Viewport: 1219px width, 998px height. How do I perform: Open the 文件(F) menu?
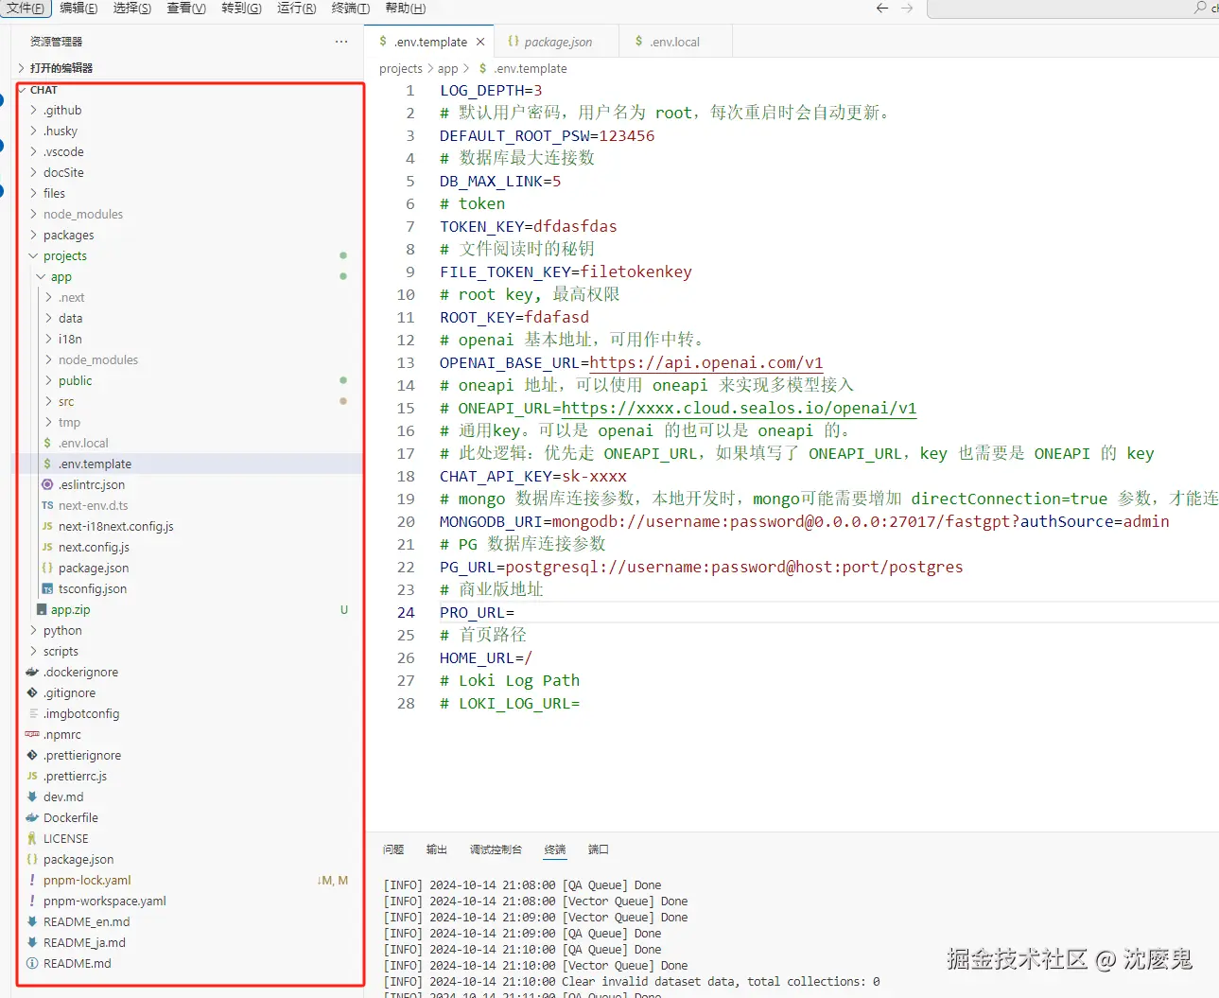26,8
